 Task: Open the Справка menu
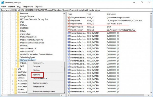[x=39, y=7]
